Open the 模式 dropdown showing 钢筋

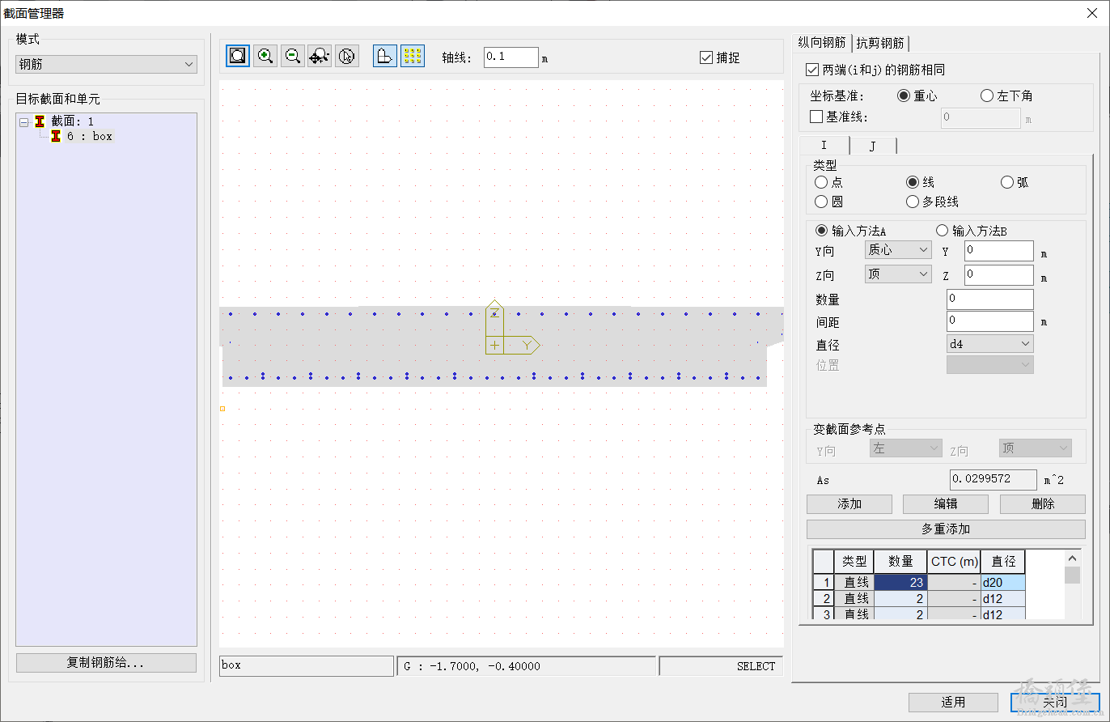tap(106, 64)
